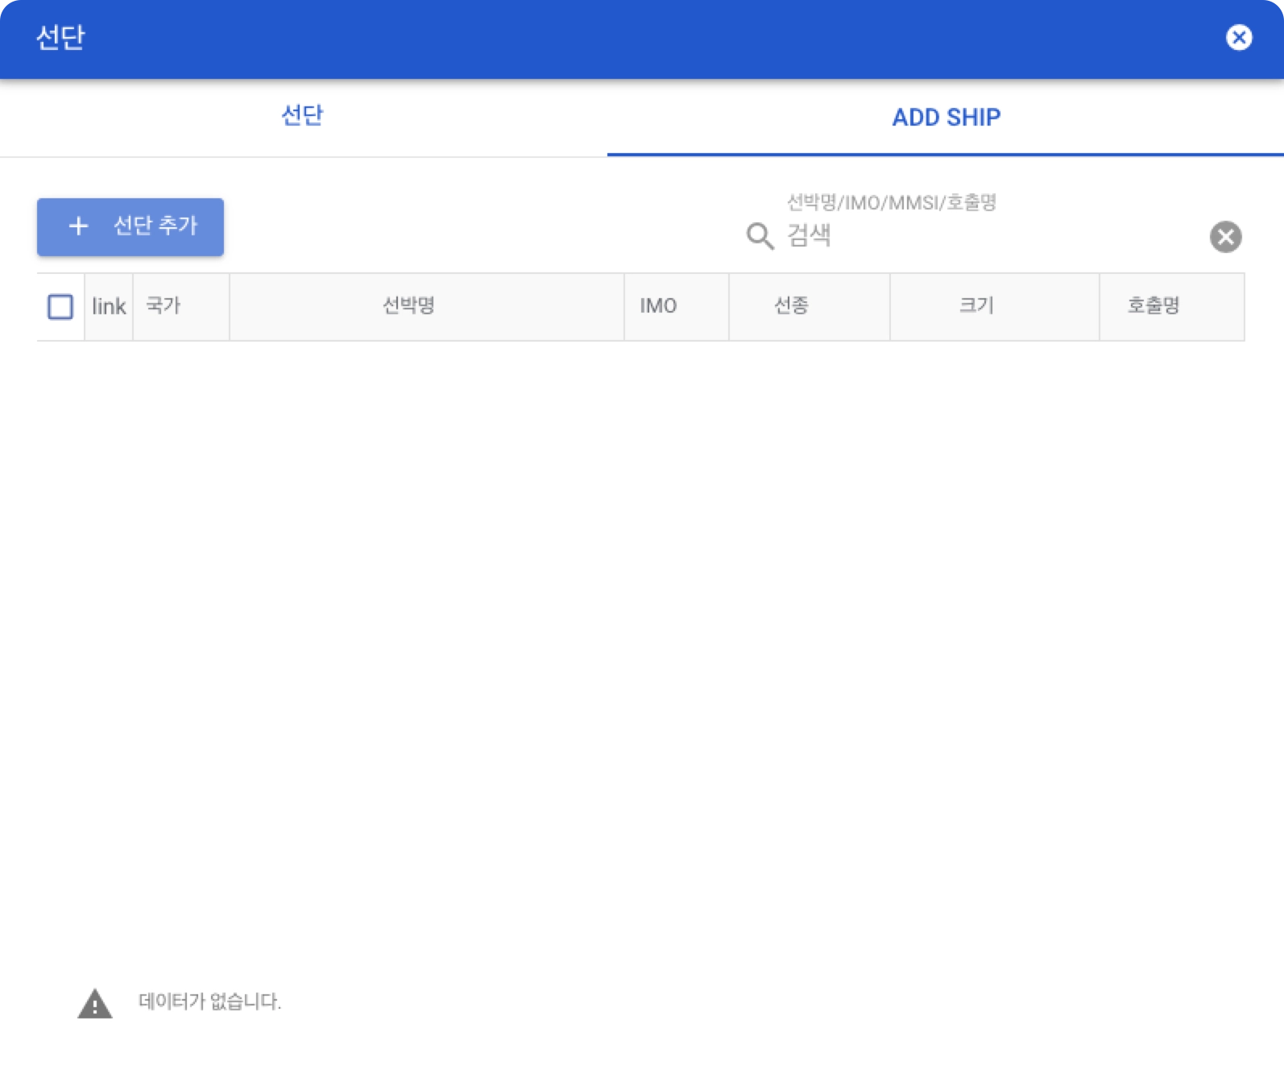The width and height of the screenshot is (1284, 1078).
Task: Click the link column header
Action: click(109, 307)
